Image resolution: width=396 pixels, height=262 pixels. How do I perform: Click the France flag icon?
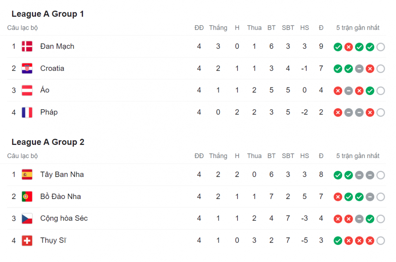tap(27, 112)
